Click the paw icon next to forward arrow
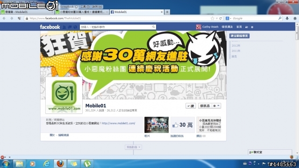 click(19, 18)
